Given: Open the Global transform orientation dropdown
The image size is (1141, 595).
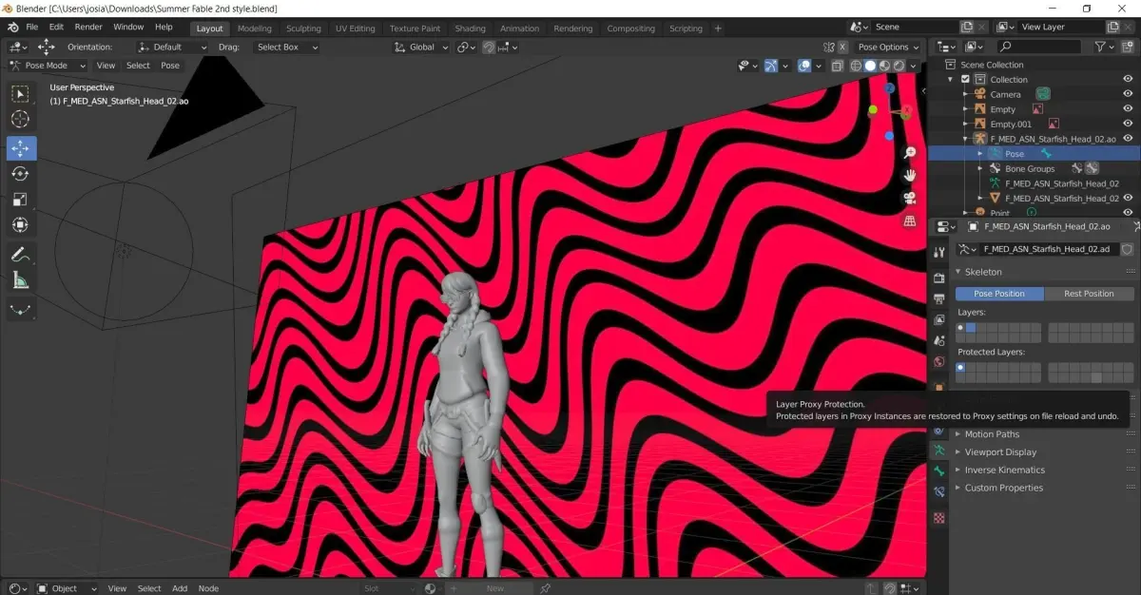Looking at the screenshot, I should coord(421,47).
